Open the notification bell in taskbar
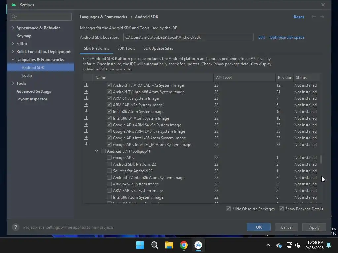Viewport: 338px width, 253px height. 329,245
